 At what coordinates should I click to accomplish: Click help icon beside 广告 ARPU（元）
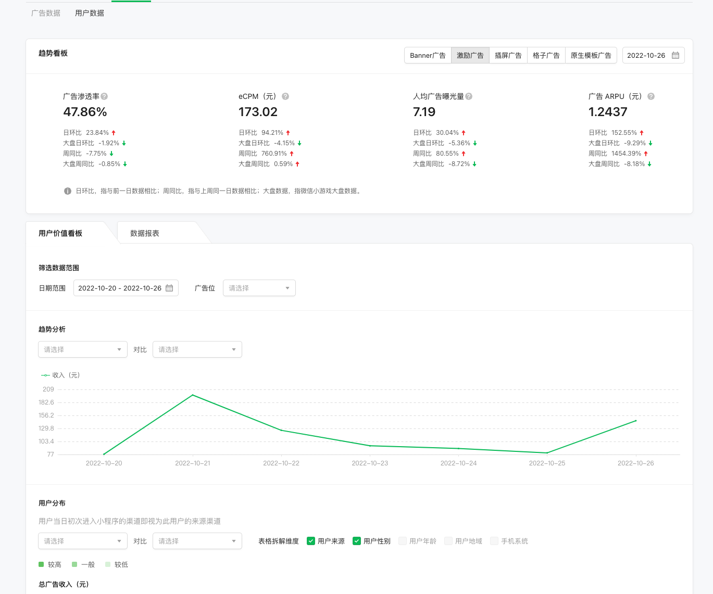651,96
